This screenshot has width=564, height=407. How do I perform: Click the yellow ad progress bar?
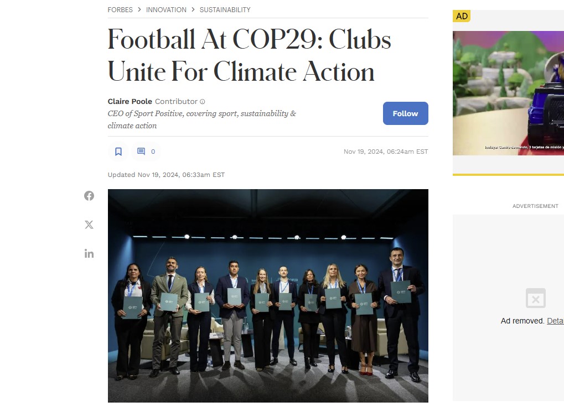click(508, 174)
